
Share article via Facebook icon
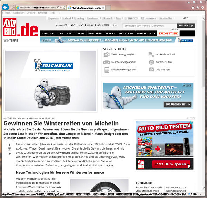point(10,145)
